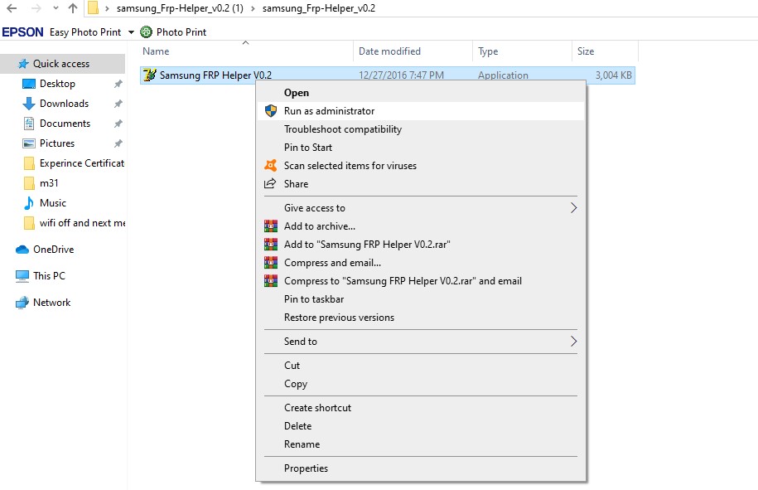Click Music note icon

click(x=29, y=202)
